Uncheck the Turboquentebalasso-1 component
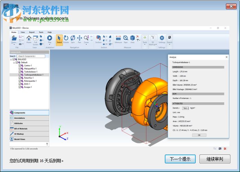The height and width of the screenshot is (172, 240). (x=20, y=75)
